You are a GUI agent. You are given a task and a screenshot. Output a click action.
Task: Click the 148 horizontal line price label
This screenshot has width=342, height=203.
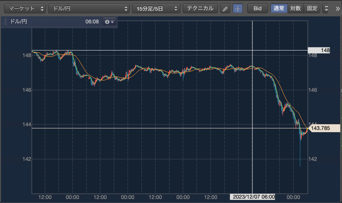click(319, 50)
